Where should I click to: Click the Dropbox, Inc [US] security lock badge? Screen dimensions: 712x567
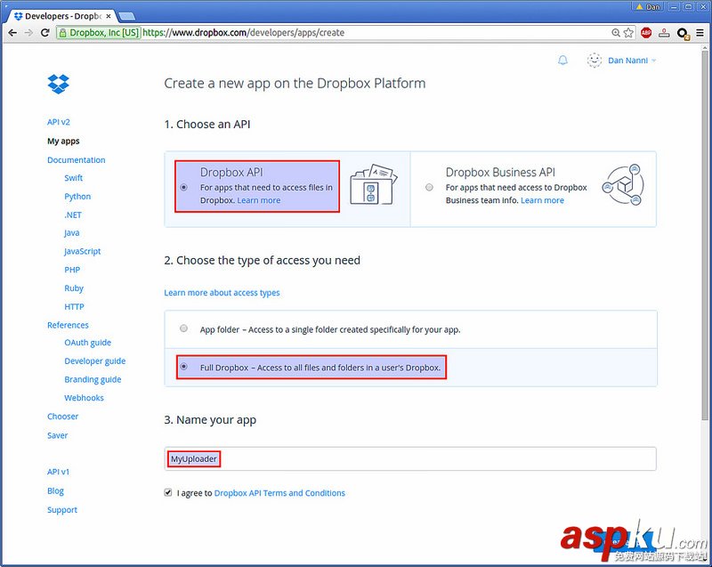click(98, 33)
